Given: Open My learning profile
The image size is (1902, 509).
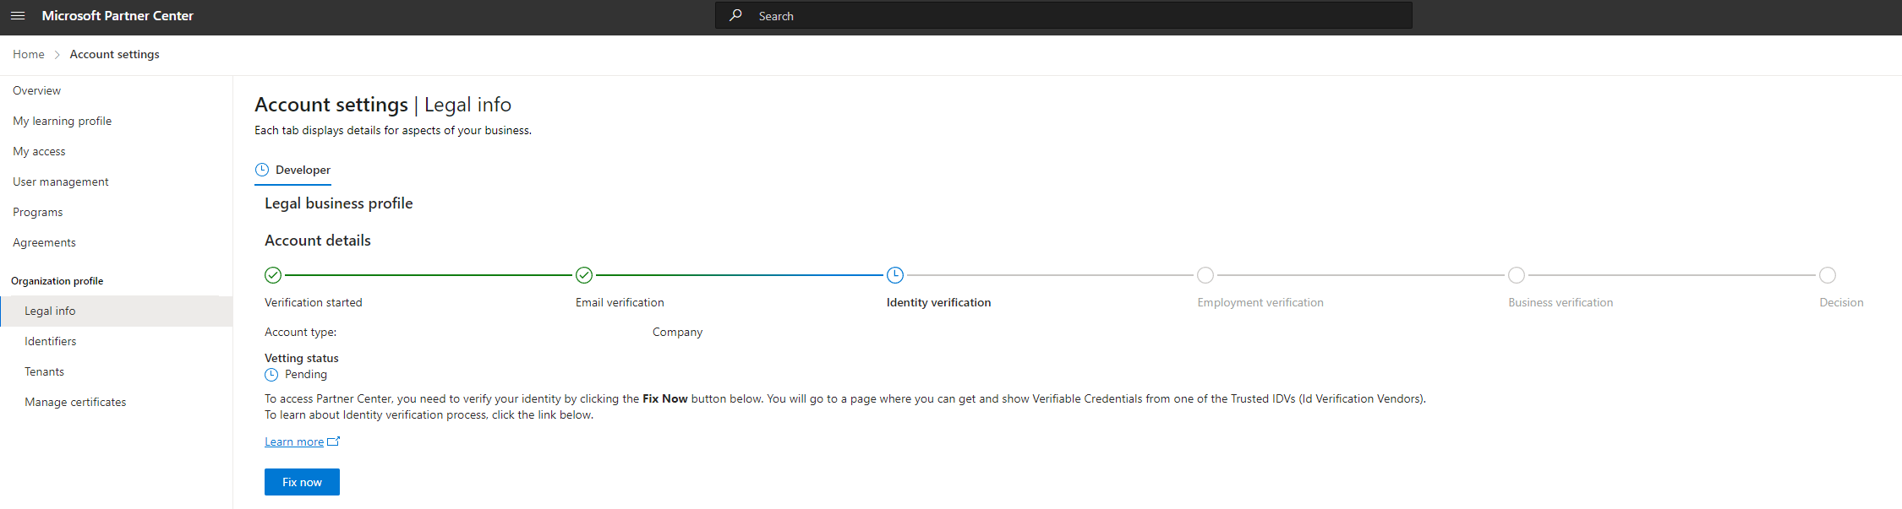Looking at the screenshot, I should click(62, 121).
